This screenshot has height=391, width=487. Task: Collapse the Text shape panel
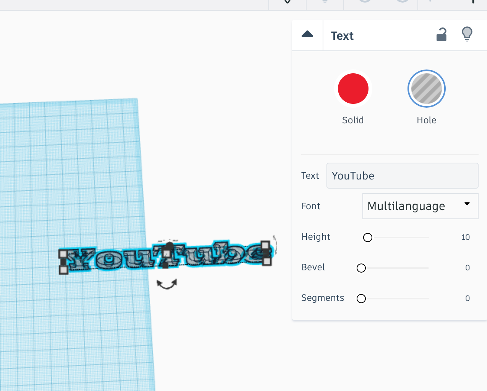click(x=307, y=35)
